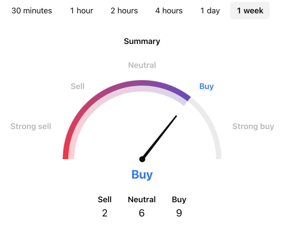The image size is (281, 227).
Task: Click the Neutral gauge label
Action: 142,65
